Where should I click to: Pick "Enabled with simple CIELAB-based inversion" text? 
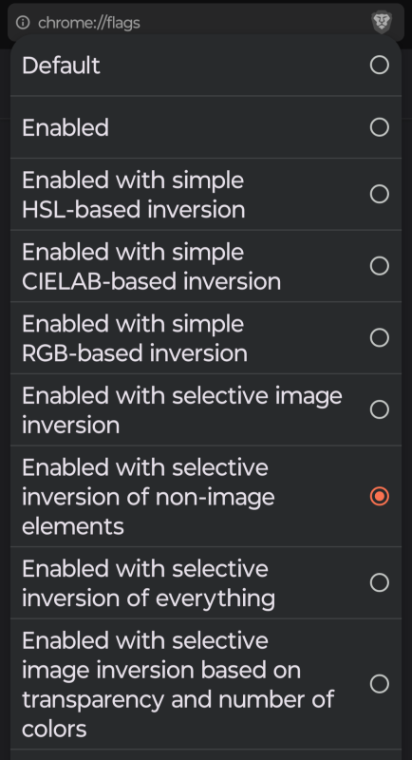tap(152, 267)
